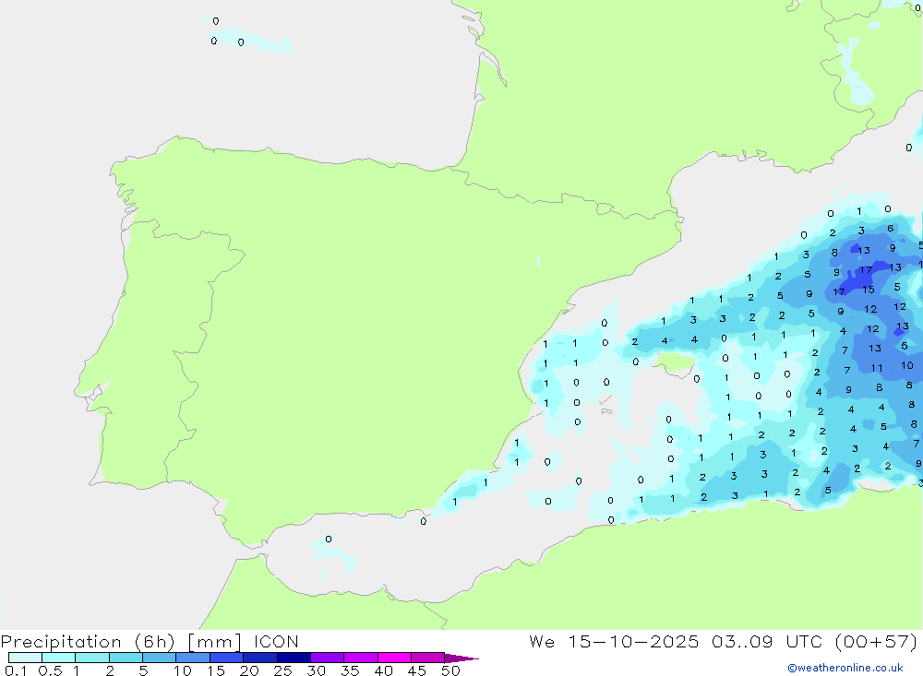Click the "20" legend label

coord(249,670)
